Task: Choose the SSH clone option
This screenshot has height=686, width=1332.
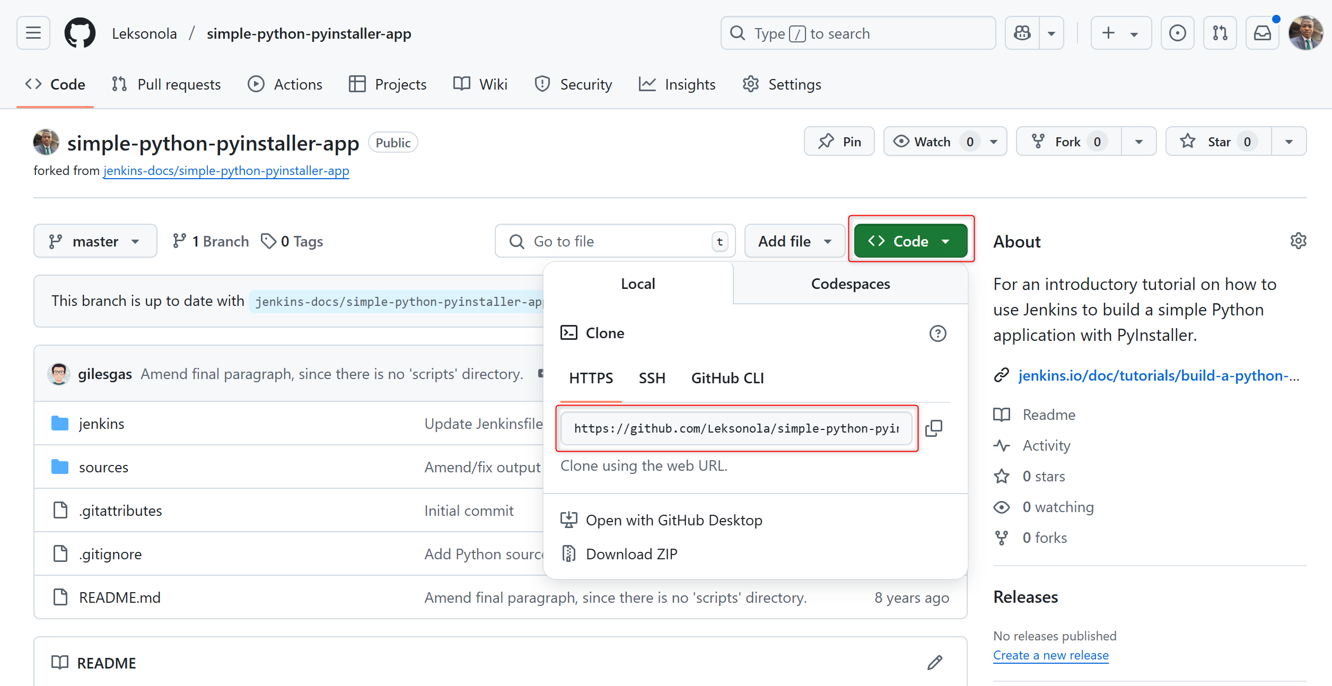Action: pos(652,378)
